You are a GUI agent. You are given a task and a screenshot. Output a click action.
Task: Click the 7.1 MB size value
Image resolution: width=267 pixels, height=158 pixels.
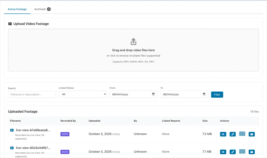pos(207,152)
